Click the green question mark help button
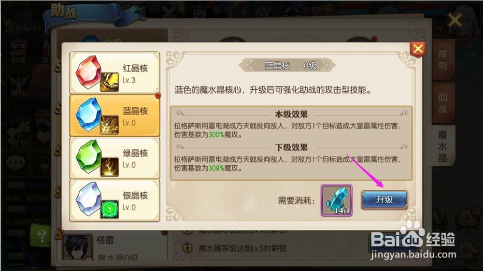 pos(41,236)
